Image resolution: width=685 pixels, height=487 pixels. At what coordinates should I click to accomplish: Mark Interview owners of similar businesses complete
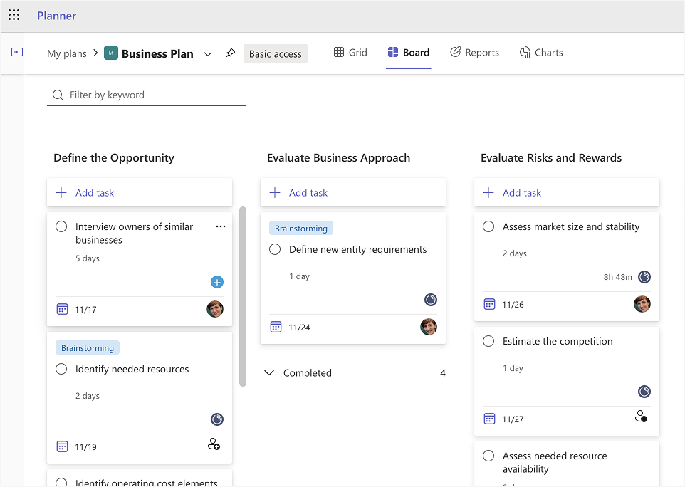(61, 226)
